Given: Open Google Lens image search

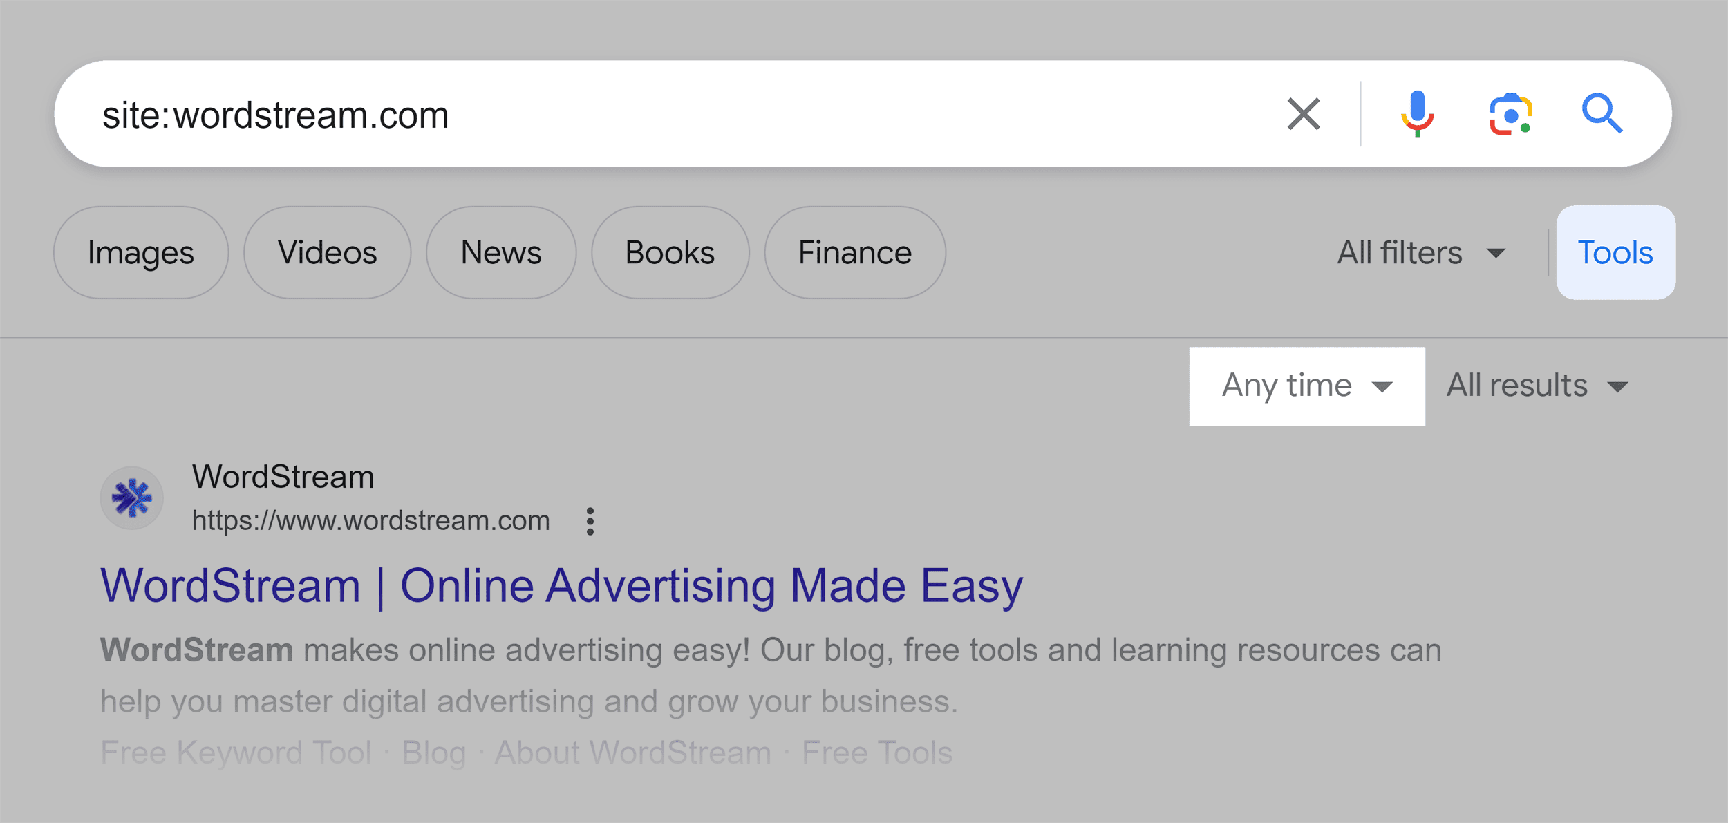Looking at the screenshot, I should coord(1511,113).
